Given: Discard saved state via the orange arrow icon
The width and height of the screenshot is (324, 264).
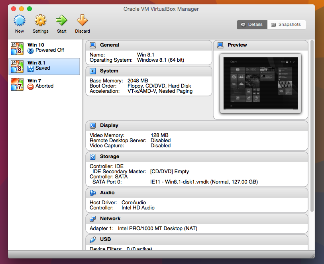Looking at the screenshot, I should pyautogui.click(x=82, y=20).
